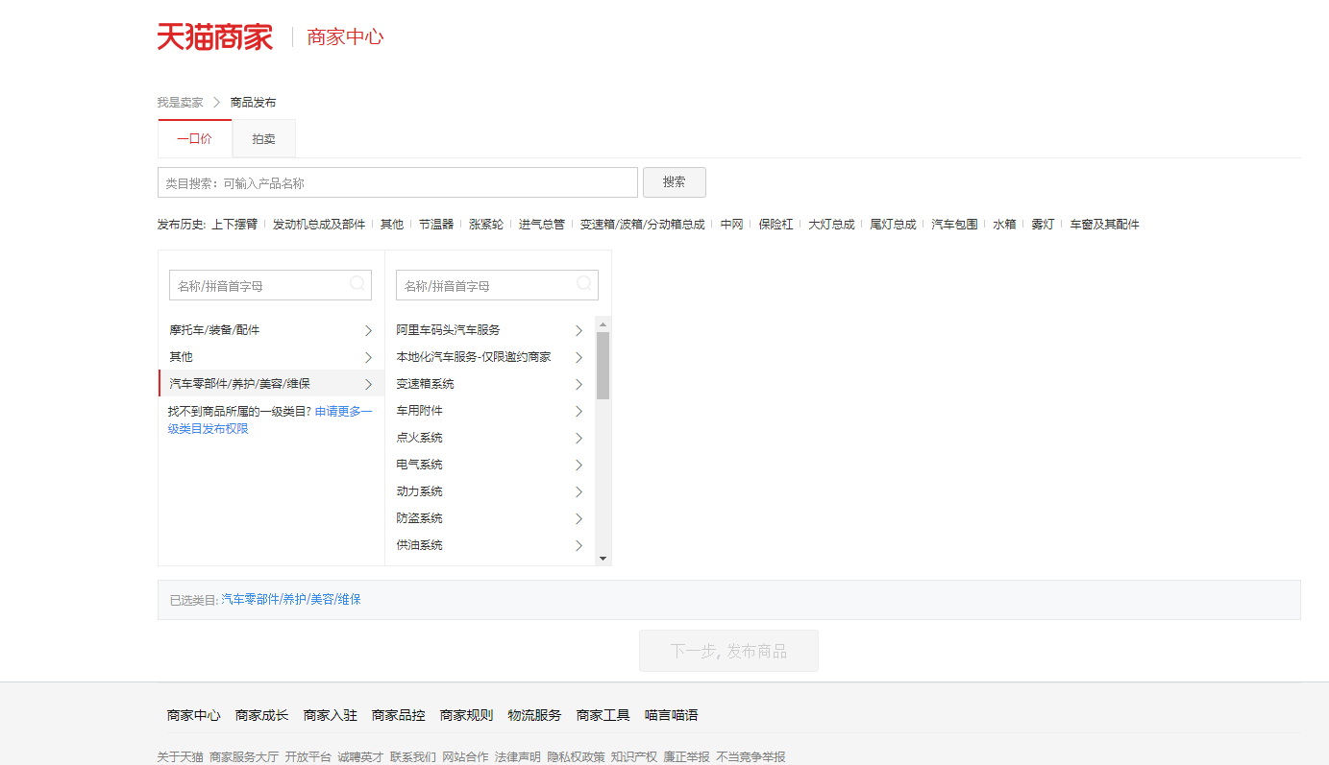Select 尾灯总成 from publish history
This screenshot has height=765, width=1329.
click(893, 224)
